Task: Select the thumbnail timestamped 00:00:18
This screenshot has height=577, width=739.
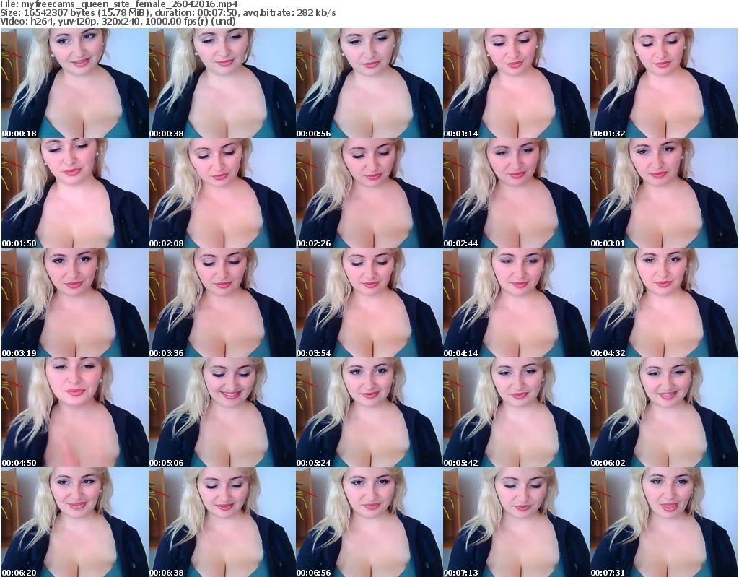Action: pyautogui.click(x=74, y=83)
